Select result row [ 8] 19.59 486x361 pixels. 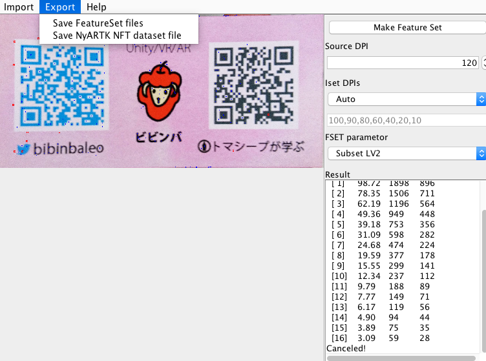(383, 256)
